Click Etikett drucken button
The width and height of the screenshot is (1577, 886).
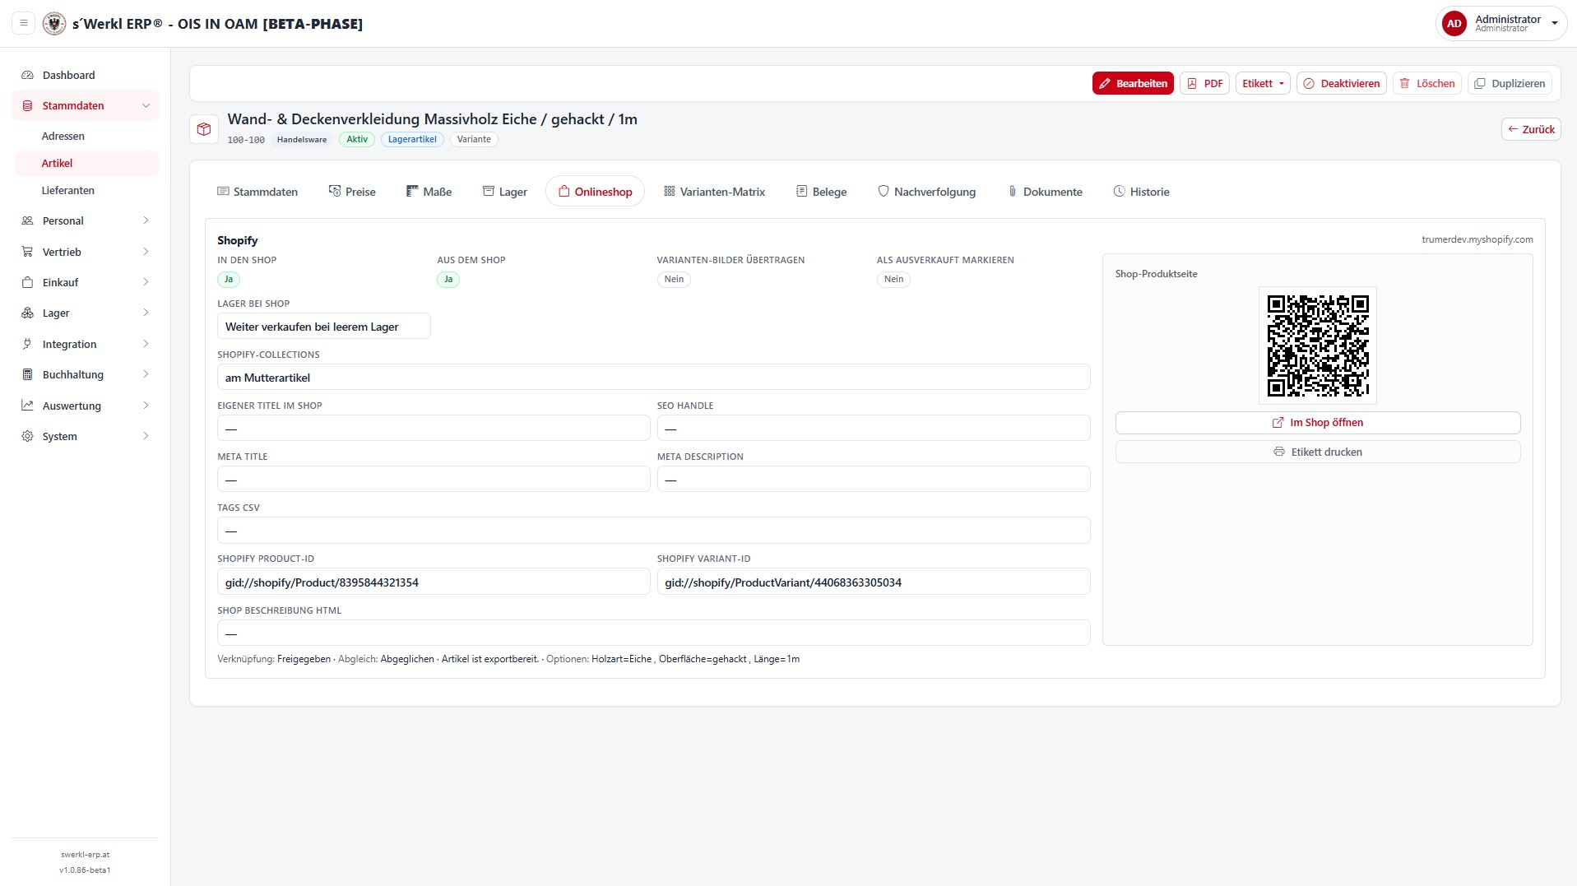(x=1318, y=452)
